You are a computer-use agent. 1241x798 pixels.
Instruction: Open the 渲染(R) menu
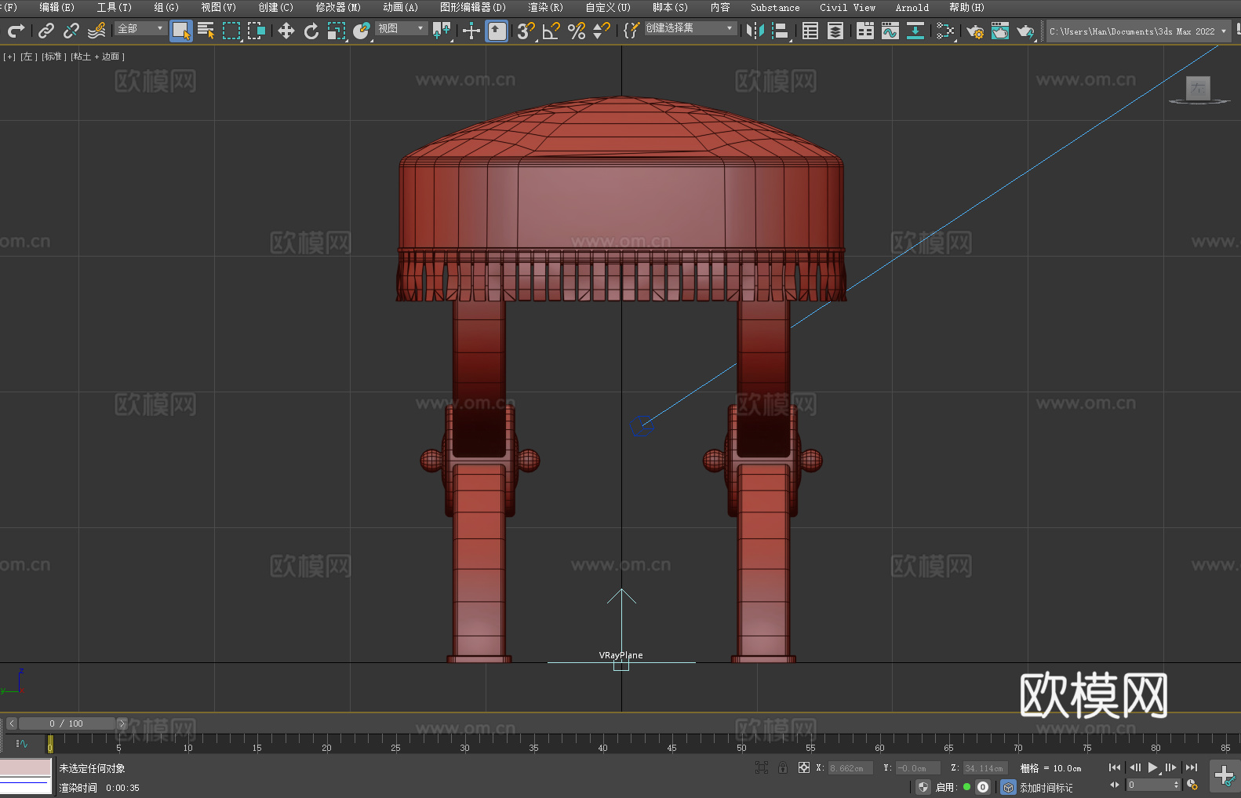click(546, 7)
